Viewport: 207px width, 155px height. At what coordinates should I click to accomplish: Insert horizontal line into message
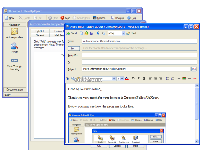[190, 78]
